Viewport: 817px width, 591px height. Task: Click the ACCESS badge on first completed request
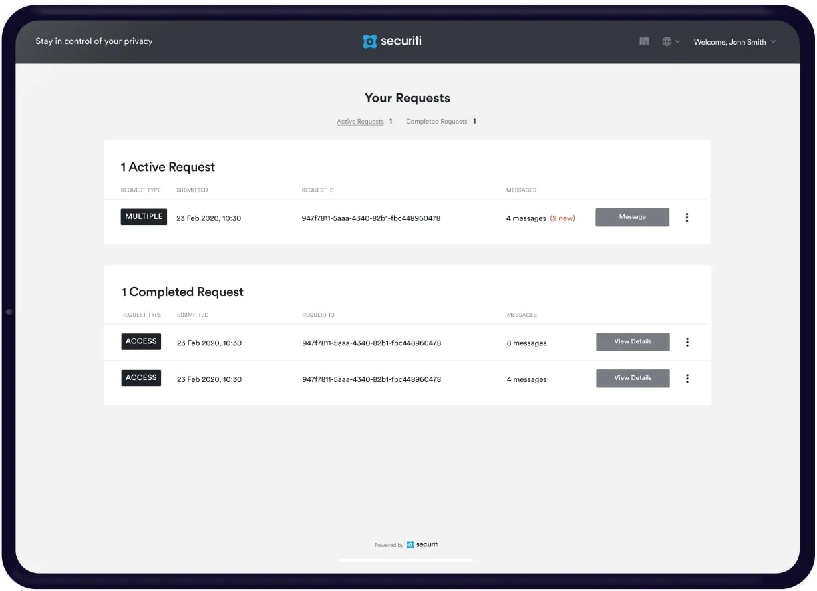(141, 341)
